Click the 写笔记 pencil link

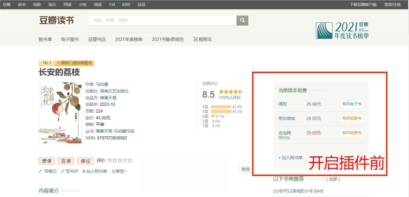48,171
